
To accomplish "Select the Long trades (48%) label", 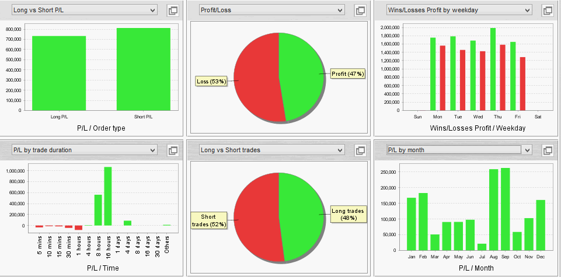I will tap(348, 214).
